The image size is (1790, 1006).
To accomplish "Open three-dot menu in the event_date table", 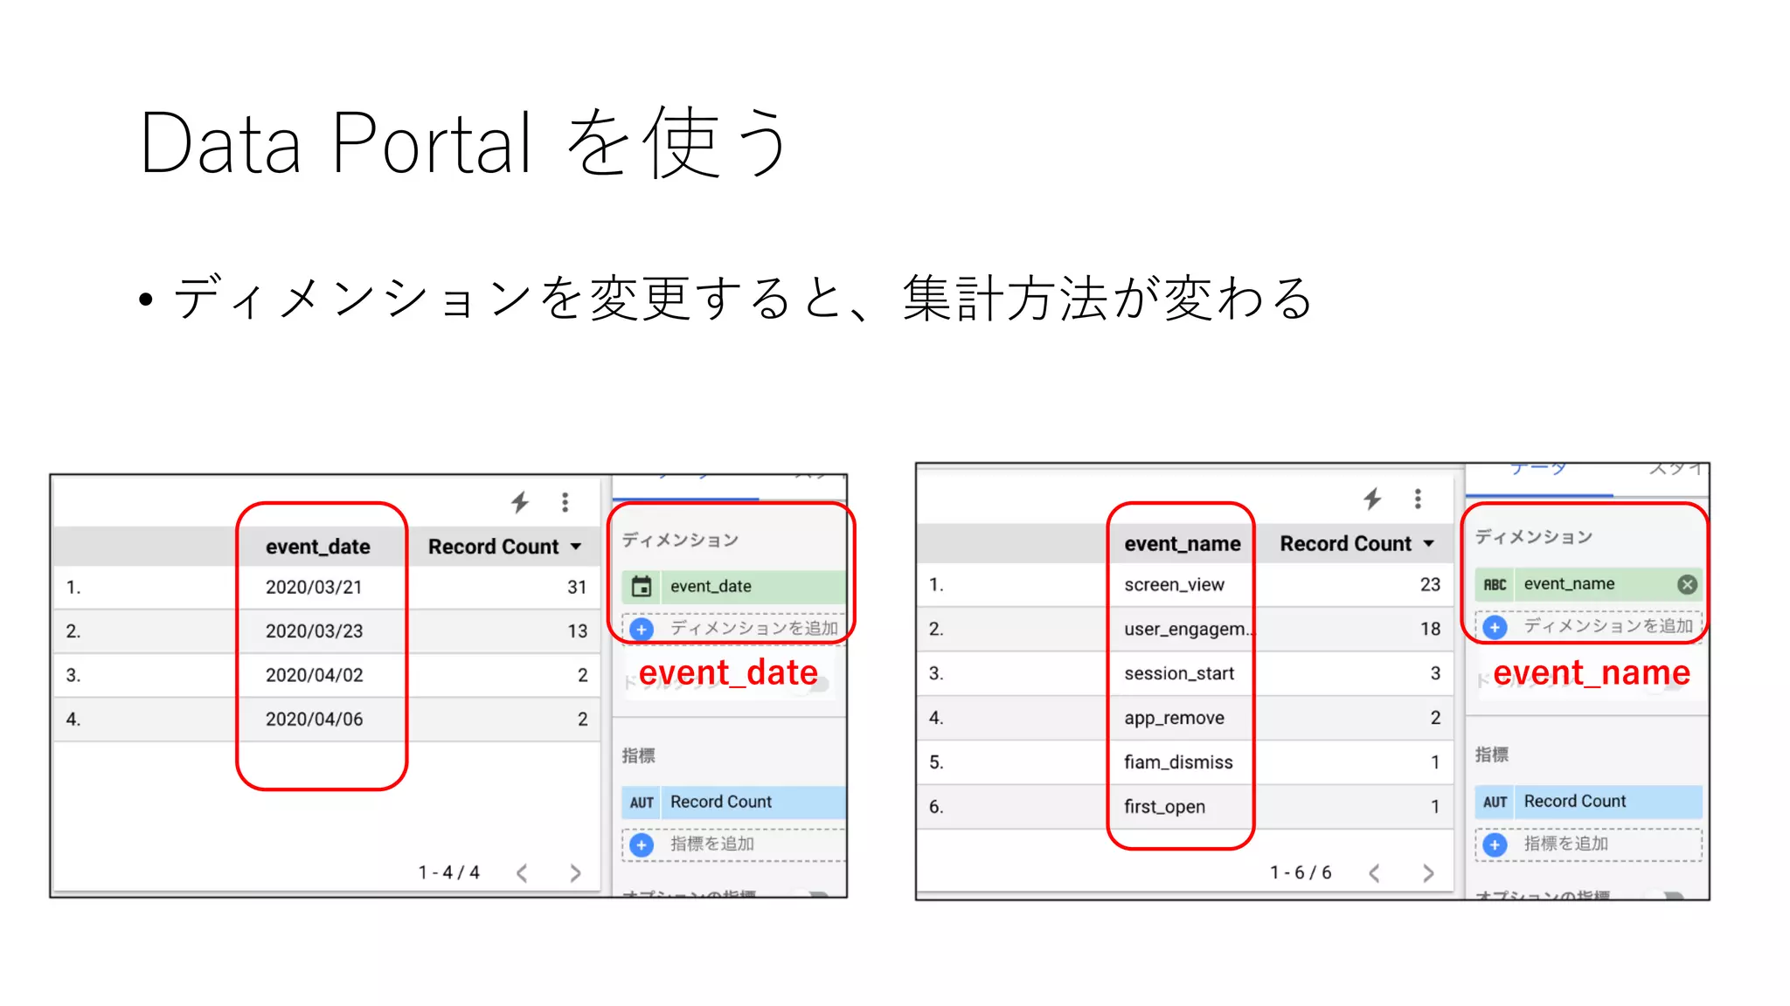I will coord(565,502).
